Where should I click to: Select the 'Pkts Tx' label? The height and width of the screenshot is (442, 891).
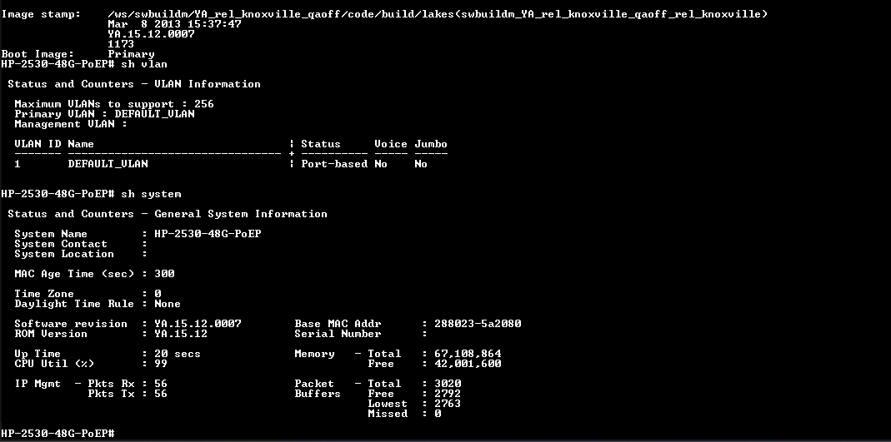[x=111, y=394]
